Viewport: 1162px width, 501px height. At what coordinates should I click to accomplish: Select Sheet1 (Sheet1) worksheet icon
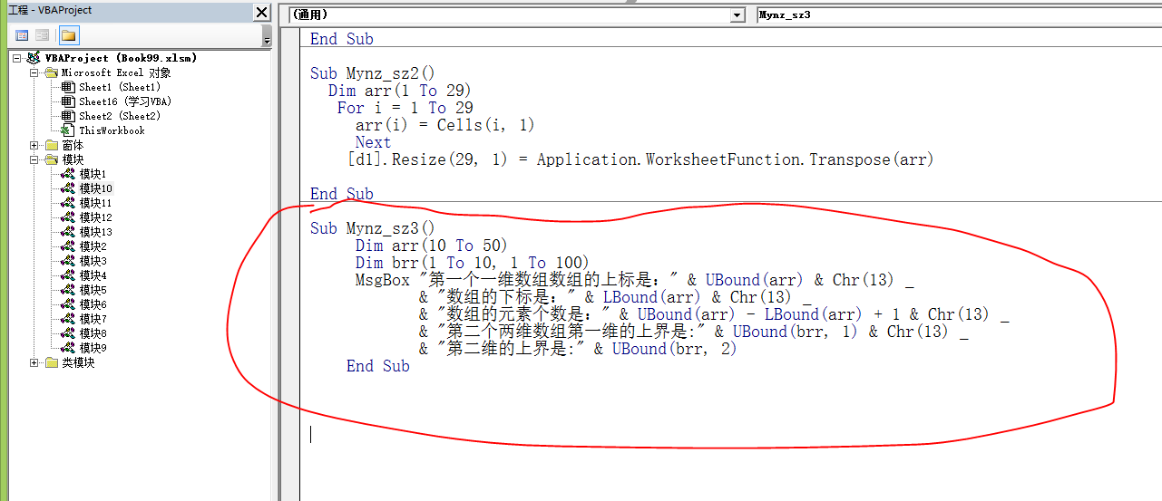click(x=69, y=87)
